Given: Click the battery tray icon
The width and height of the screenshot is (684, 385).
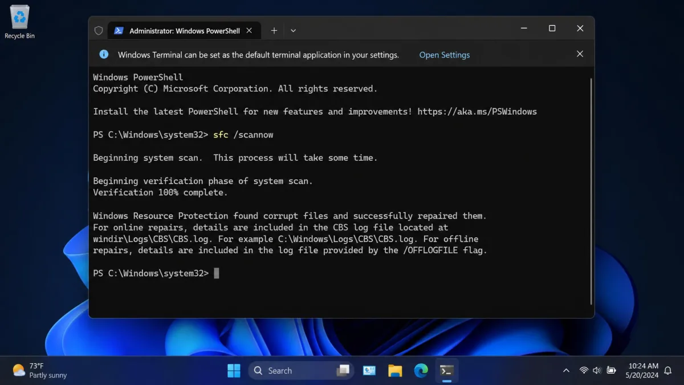Looking at the screenshot, I should pyautogui.click(x=611, y=371).
